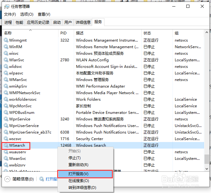The image size is (211, 193).
Task: Click the gear icon beside WMPNetworkSvc
Action: click(6, 93)
